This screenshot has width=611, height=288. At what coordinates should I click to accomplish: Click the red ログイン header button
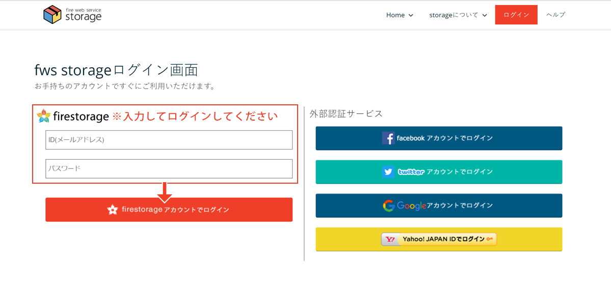(x=516, y=15)
